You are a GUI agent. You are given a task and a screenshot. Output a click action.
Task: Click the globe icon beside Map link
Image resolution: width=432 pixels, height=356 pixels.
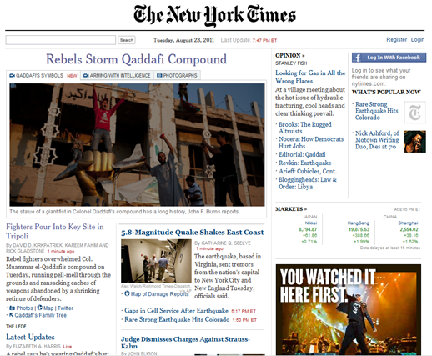(x=40, y=308)
